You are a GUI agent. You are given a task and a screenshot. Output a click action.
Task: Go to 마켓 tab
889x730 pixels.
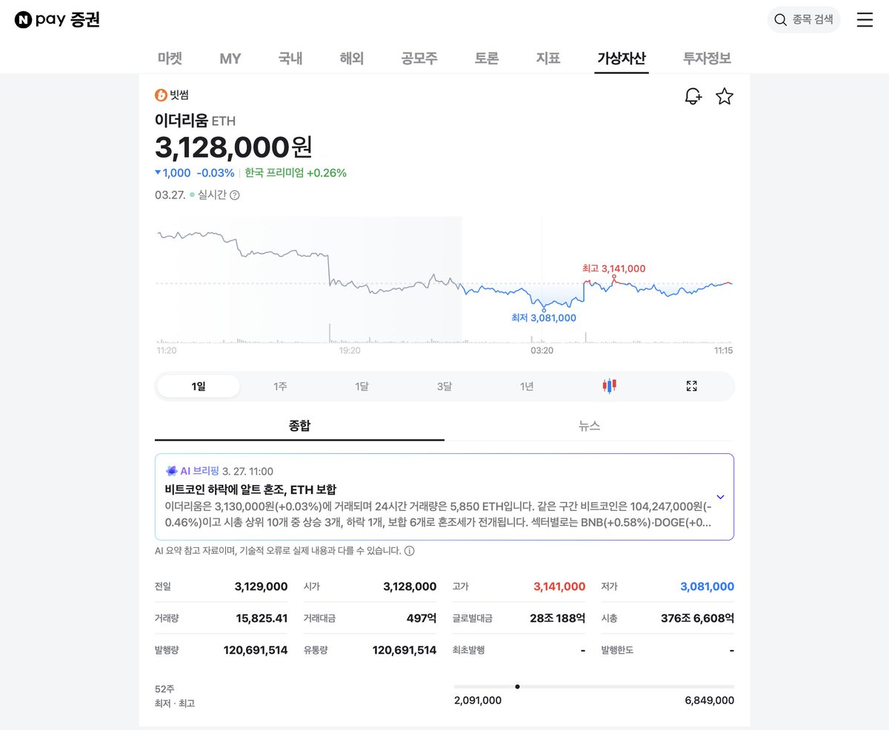click(x=170, y=58)
